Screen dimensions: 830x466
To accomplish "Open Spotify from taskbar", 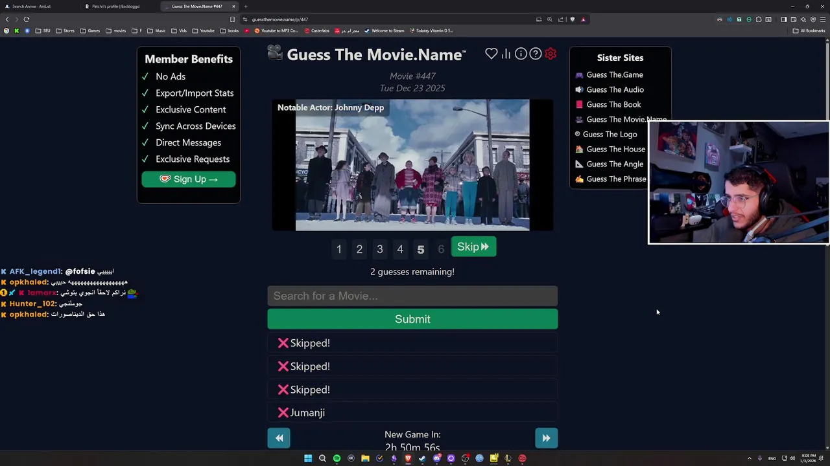I will (x=337, y=458).
